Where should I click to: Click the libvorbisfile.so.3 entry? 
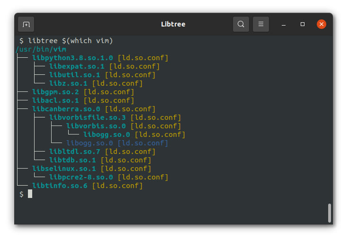coord(87,117)
